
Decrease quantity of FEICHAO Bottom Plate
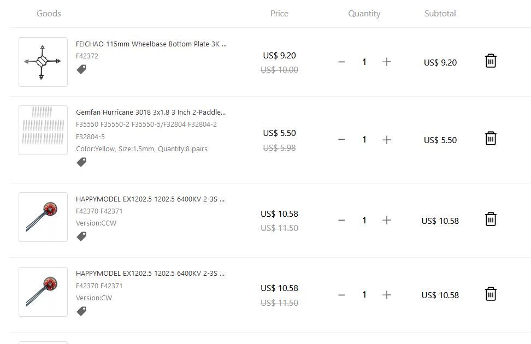(341, 62)
